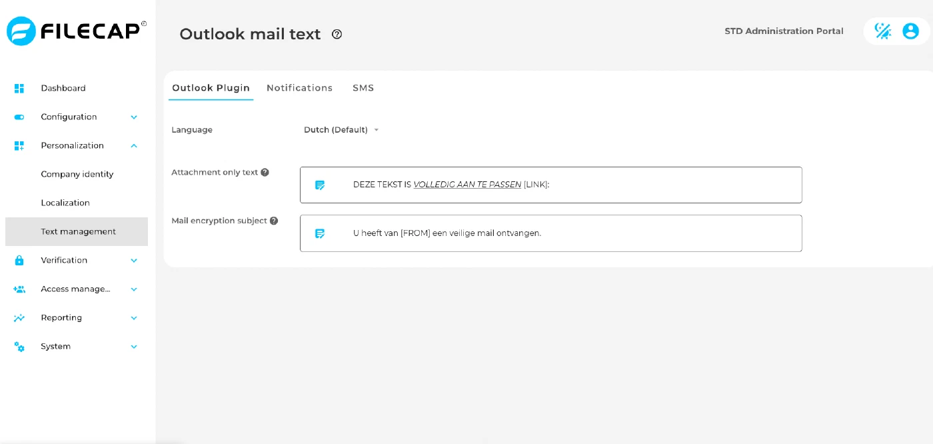Expand the Reporting menu chevron
933x444 pixels.
click(x=134, y=318)
